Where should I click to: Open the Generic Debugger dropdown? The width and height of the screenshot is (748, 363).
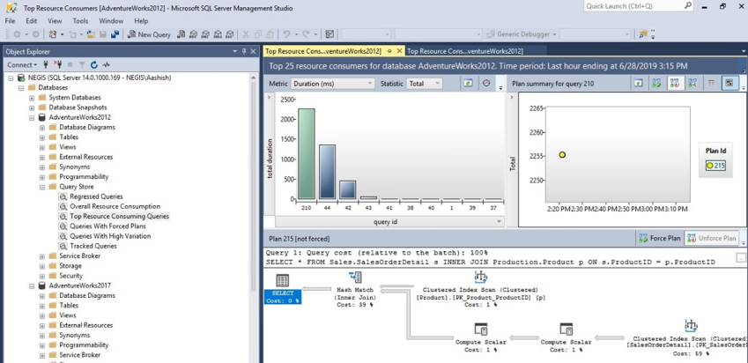coord(522,34)
